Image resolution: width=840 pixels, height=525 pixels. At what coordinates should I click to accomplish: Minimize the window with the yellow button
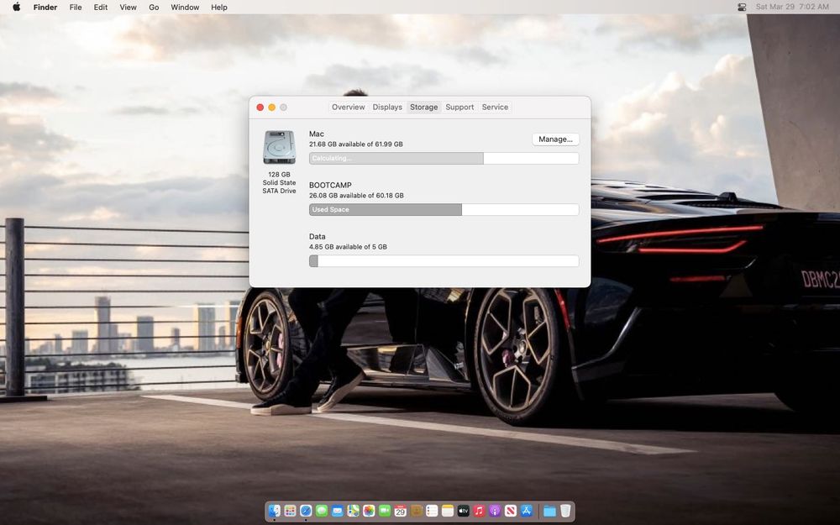(271, 108)
